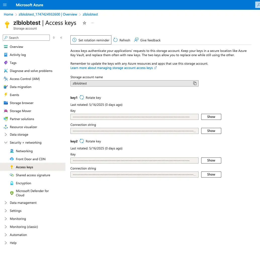Viewport: 260px width, 254px height.
Task: Click the zlblobtest breadcrumb link
Action: pyautogui.click(x=90, y=14)
